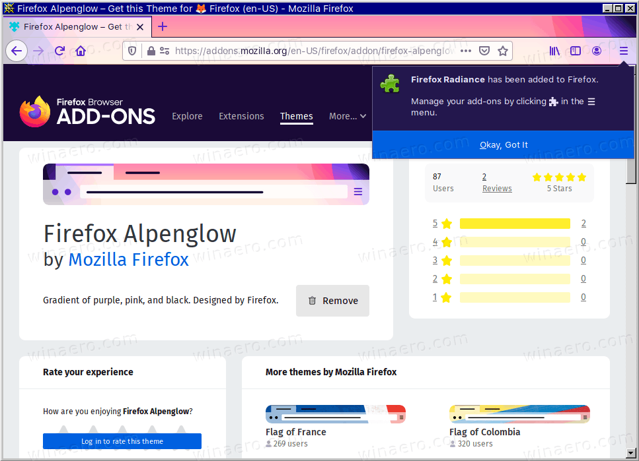639x461 pixels.
Task: Bookmark this page with the star
Action: (x=503, y=51)
